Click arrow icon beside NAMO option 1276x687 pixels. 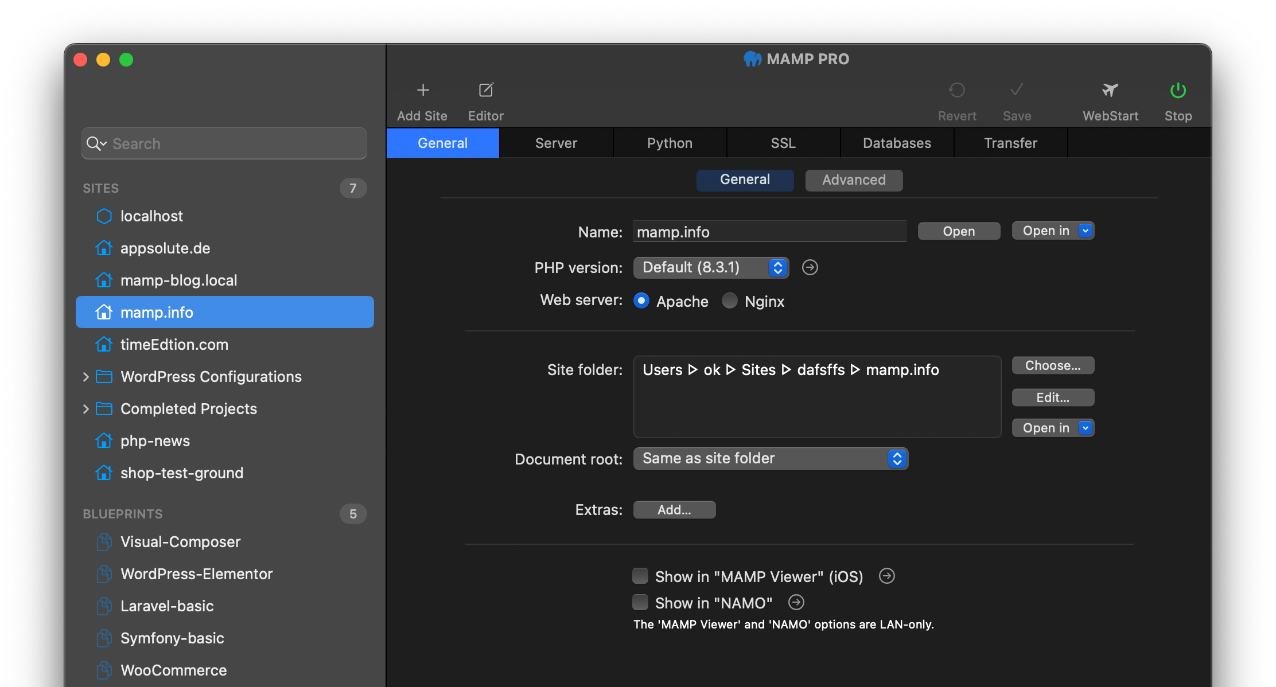pos(796,602)
